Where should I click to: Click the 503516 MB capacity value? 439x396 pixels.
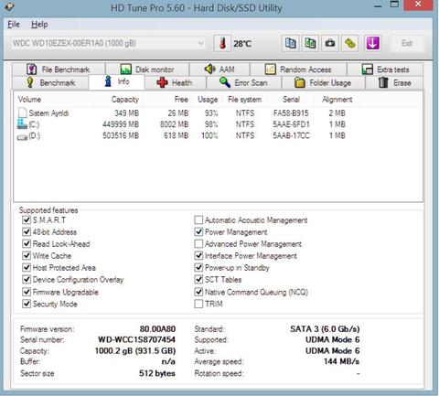121,135
